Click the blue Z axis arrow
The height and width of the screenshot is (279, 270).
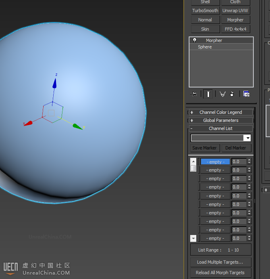(x=54, y=83)
